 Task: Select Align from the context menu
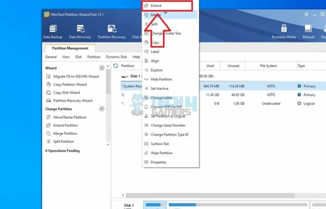pos(170,61)
